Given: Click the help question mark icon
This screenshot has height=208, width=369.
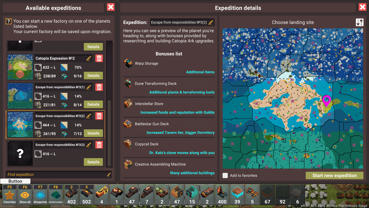Looking at the screenshot, I should coord(9,21).
